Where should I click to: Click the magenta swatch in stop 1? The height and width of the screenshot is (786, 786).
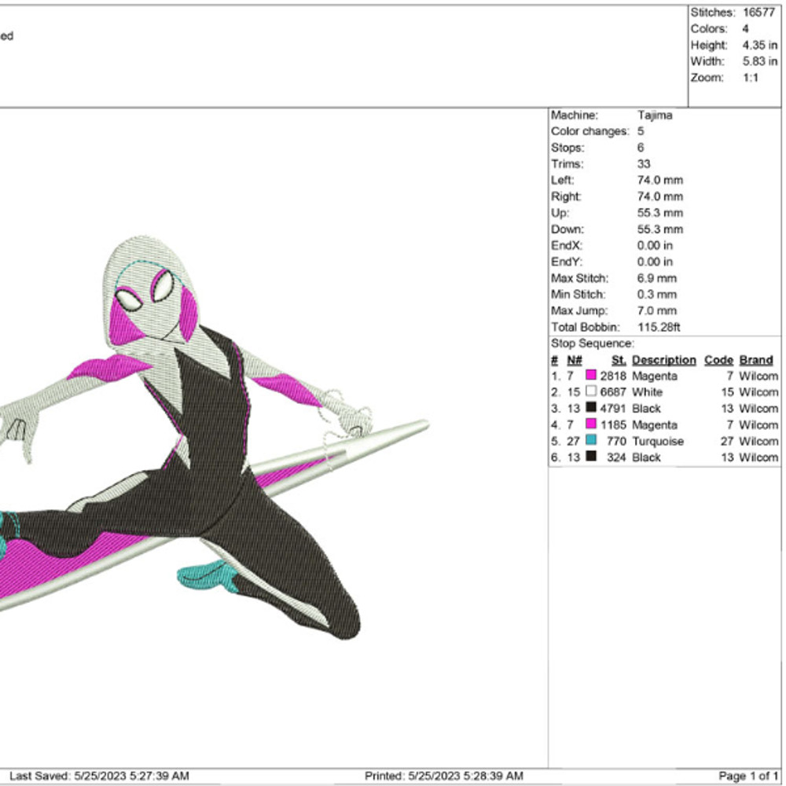click(x=591, y=376)
